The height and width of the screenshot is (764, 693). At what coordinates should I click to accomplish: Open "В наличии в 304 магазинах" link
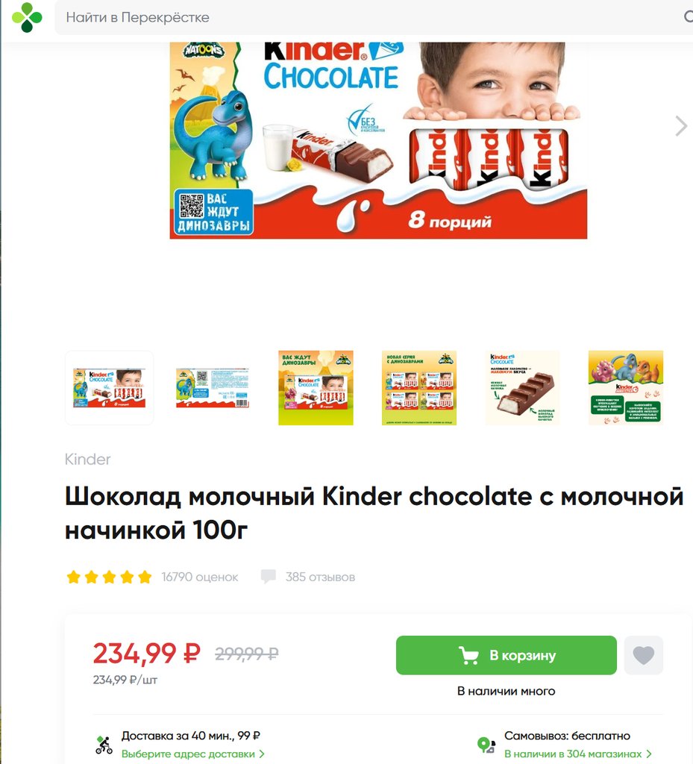(577, 754)
